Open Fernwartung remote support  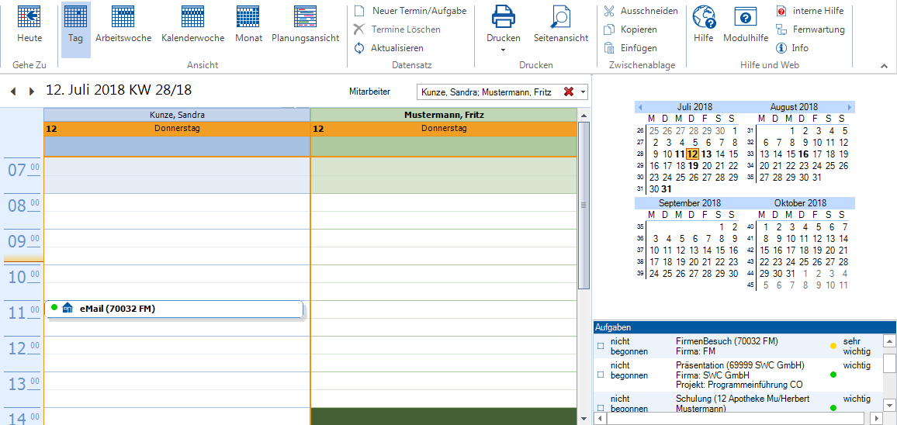coord(818,29)
